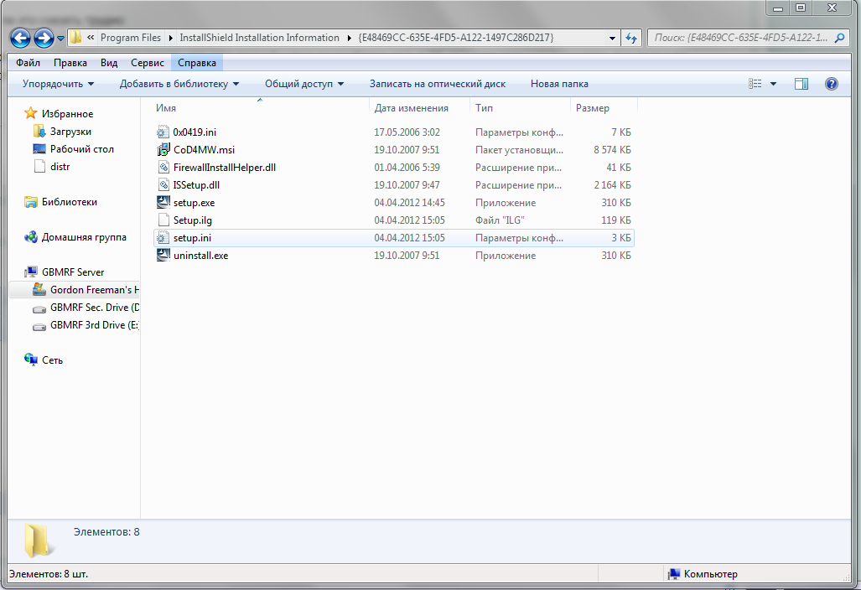Click in the search field

[x=738, y=38]
